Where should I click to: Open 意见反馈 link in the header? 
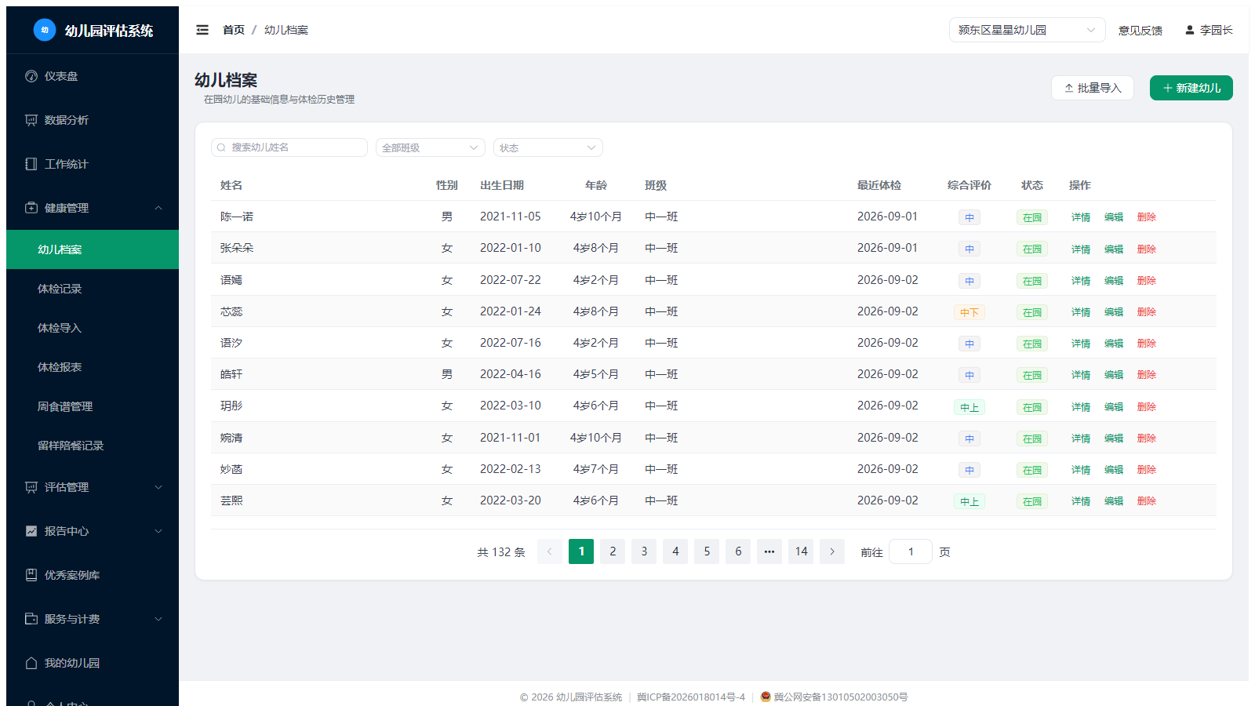[1140, 31]
